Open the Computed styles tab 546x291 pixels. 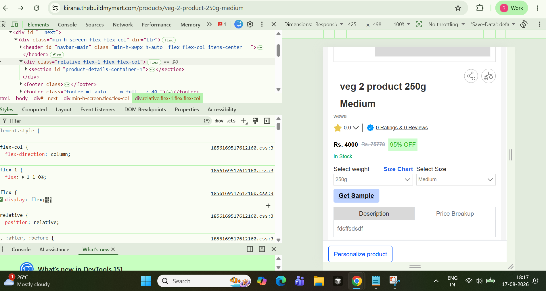pos(34,110)
